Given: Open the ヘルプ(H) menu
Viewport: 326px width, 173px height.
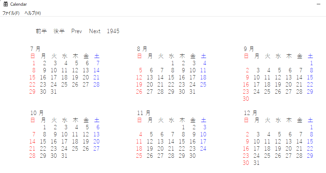Looking at the screenshot, I should pyautogui.click(x=33, y=13).
